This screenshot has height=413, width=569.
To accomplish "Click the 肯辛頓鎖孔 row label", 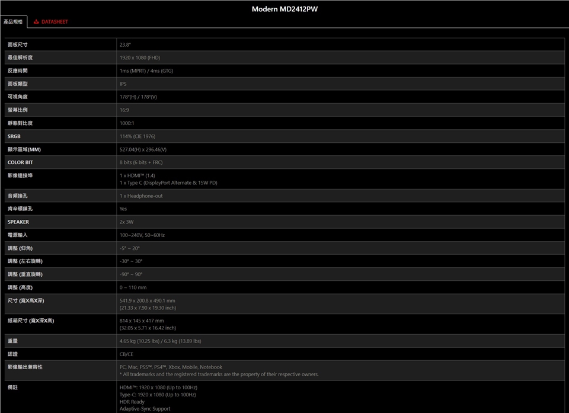I will (20, 209).
